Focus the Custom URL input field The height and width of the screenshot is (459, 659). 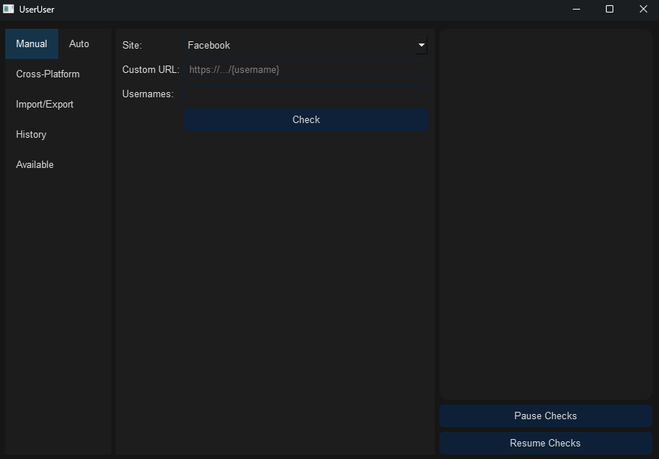click(306, 70)
